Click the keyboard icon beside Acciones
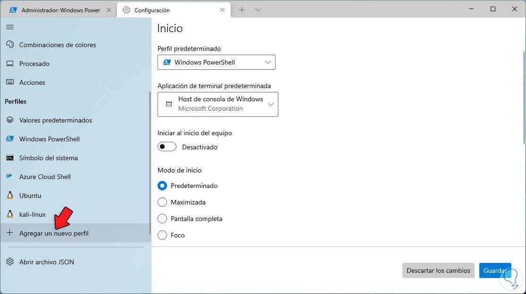 pyautogui.click(x=10, y=82)
